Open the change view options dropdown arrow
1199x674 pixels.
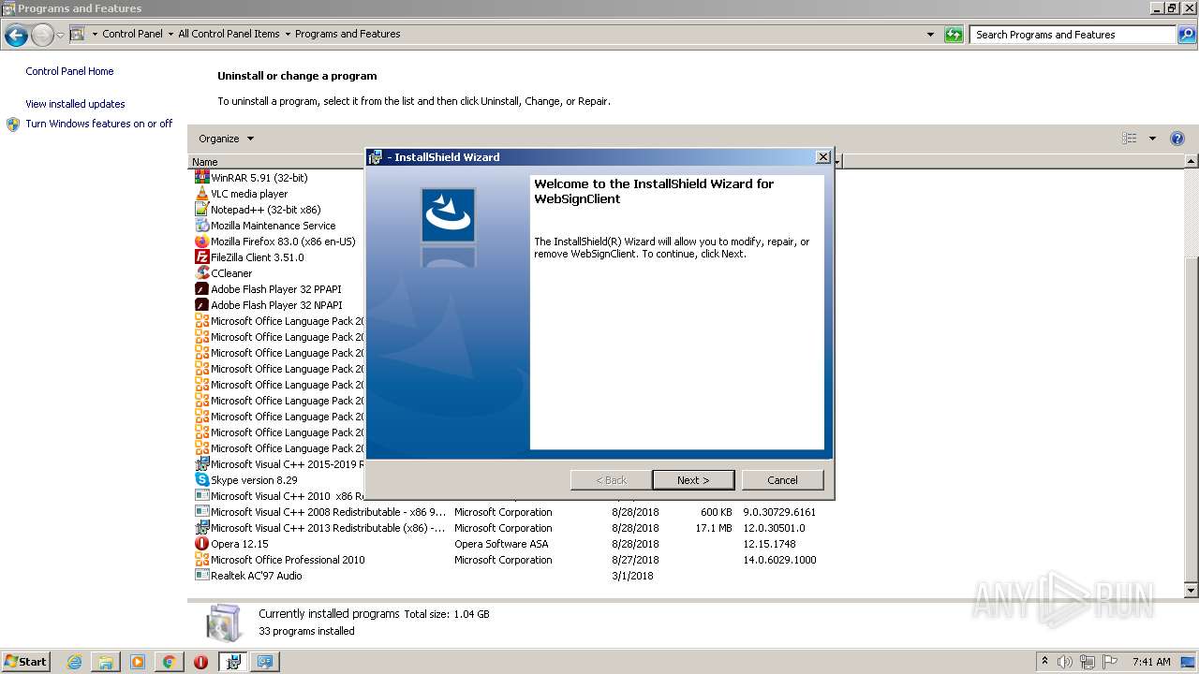point(1152,139)
